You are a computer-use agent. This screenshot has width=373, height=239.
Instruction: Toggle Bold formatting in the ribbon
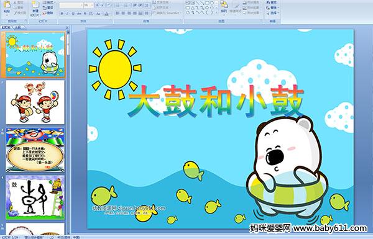62,14
